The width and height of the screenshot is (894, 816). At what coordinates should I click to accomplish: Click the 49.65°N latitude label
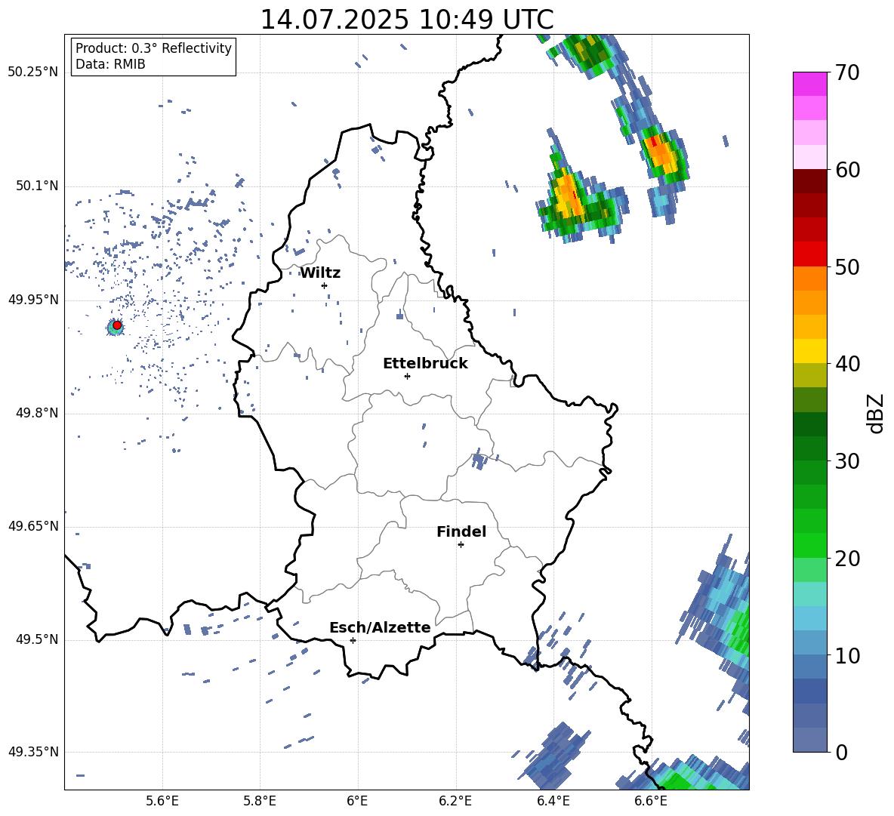tap(33, 525)
